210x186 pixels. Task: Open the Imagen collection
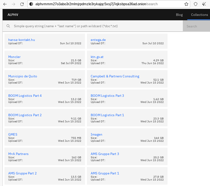coord(96,135)
